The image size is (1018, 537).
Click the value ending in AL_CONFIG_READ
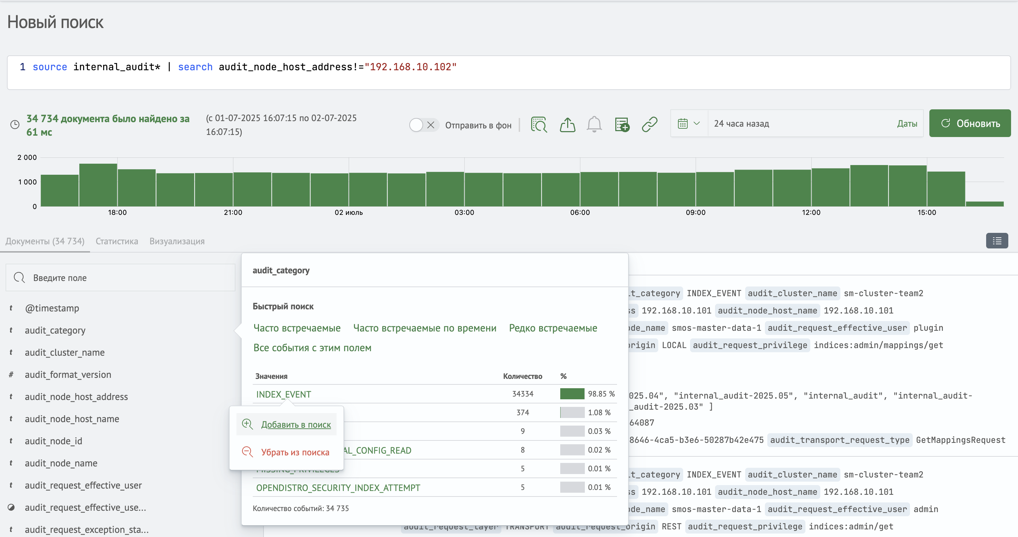pyautogui.click(x=377, y=450)
